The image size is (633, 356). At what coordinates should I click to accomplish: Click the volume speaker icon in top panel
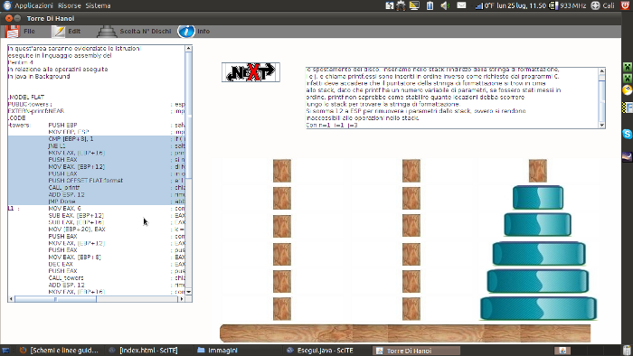445,5
